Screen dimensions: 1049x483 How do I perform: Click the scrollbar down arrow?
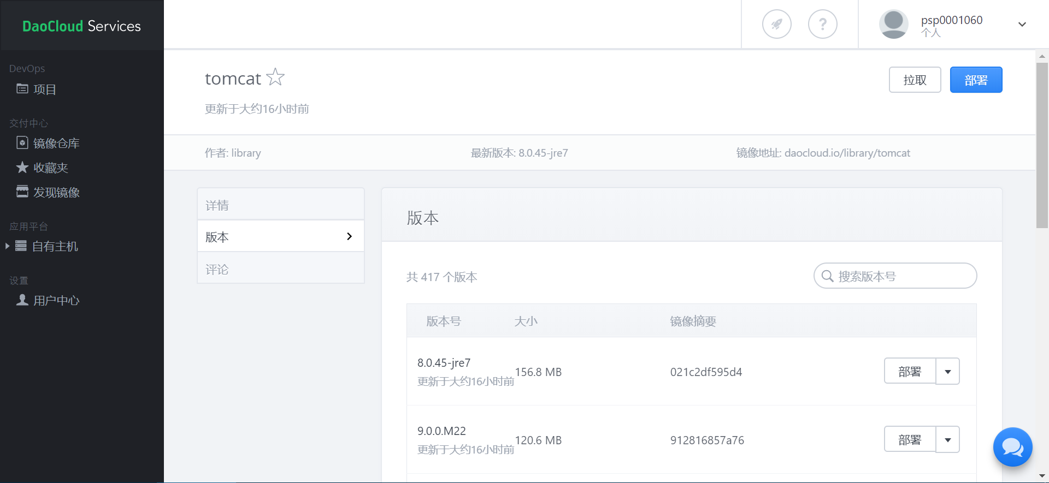tap(1042, 476)
